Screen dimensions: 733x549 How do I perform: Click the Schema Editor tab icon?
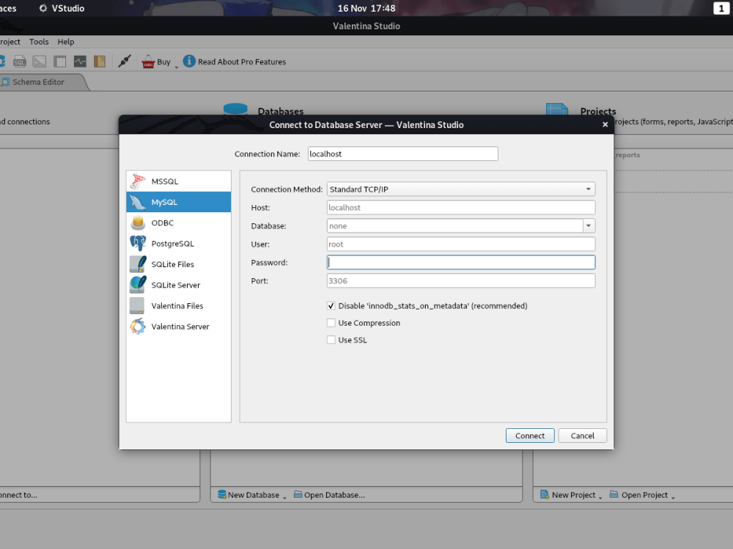click(x=6, y=82)
